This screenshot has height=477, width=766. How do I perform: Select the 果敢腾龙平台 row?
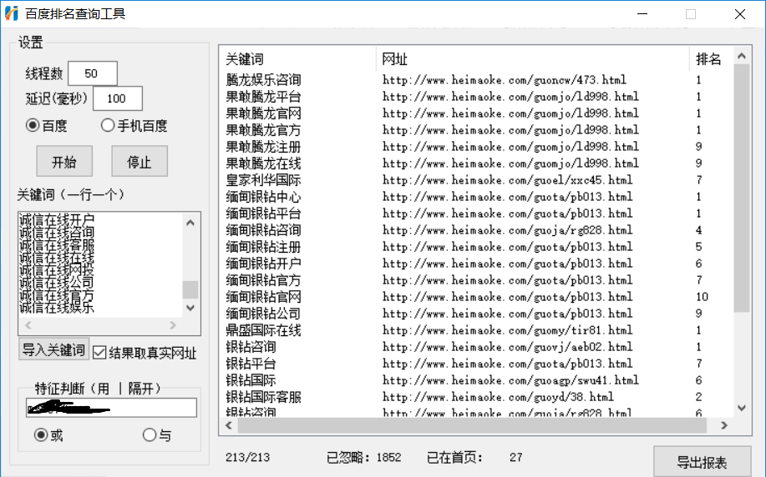[x=477, y=96]
